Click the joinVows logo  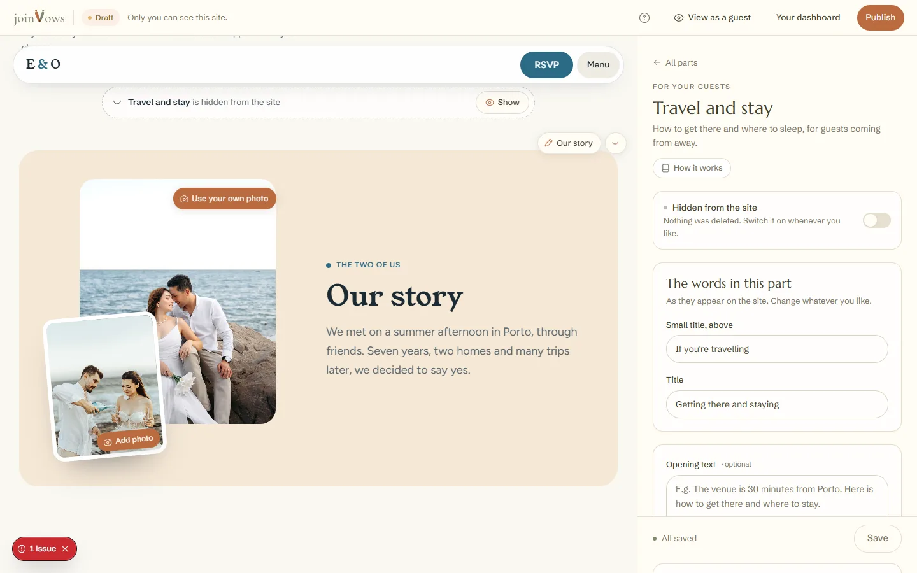[x=39, y=17]
